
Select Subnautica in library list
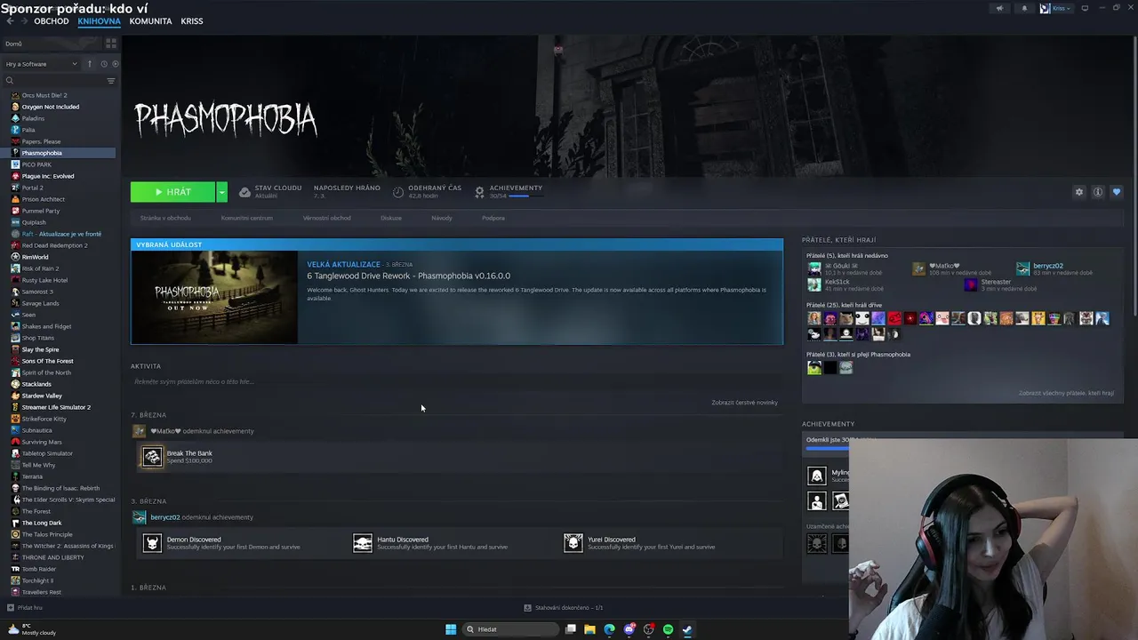point(36,430)
